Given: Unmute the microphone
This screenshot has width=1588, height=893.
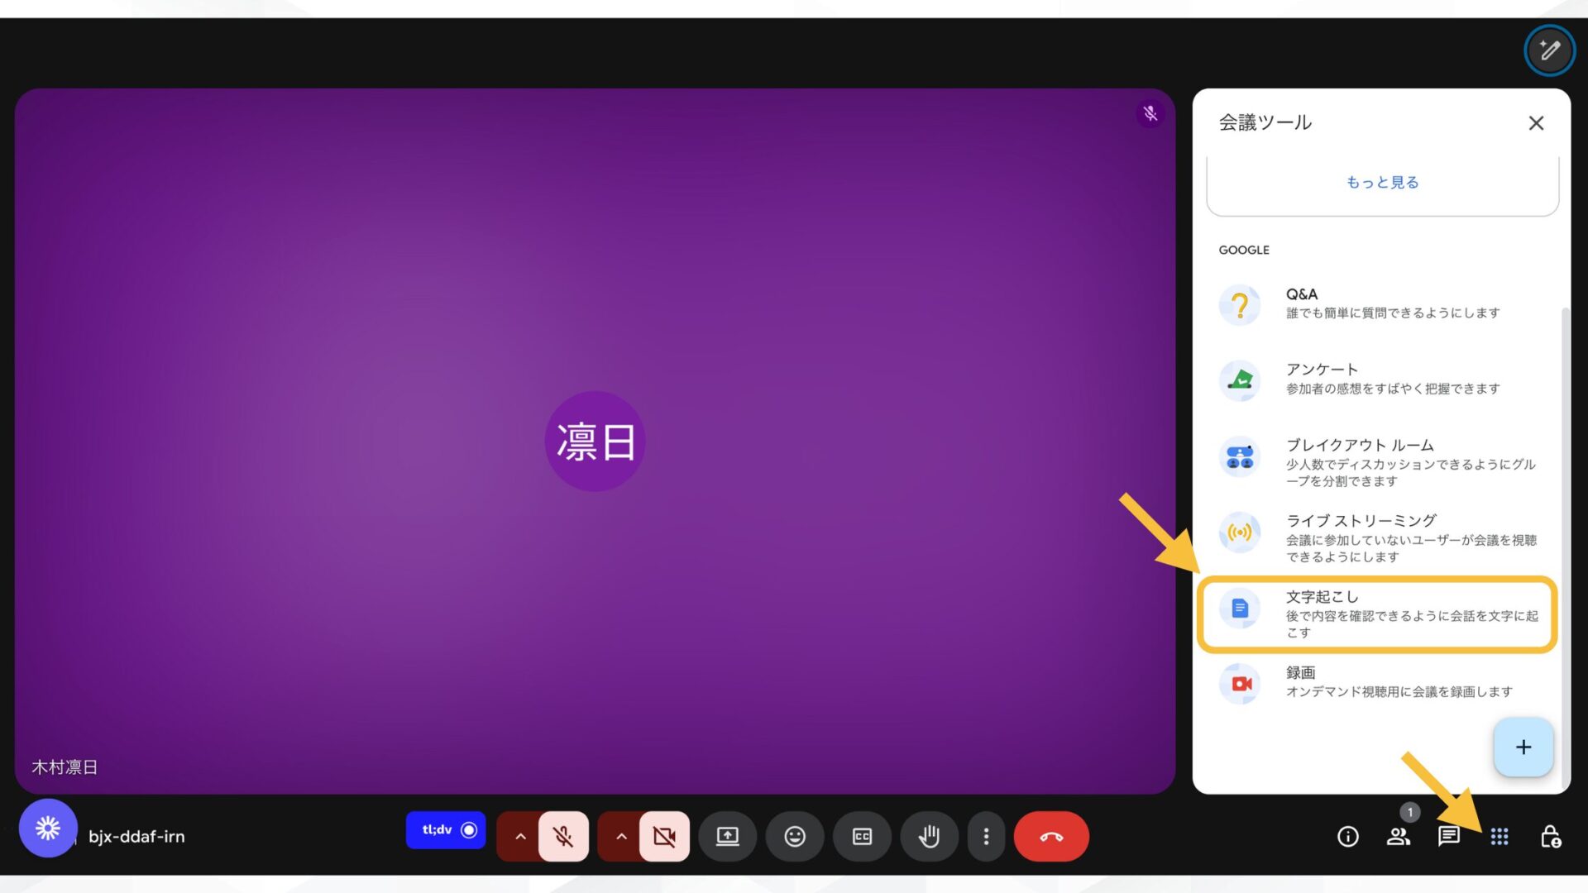Looking at the screenshot, I should click(563, 836).
